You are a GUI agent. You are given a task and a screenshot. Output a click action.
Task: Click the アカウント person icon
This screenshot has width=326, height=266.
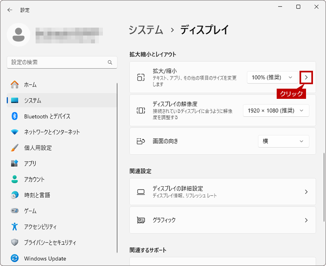(15, 179)
